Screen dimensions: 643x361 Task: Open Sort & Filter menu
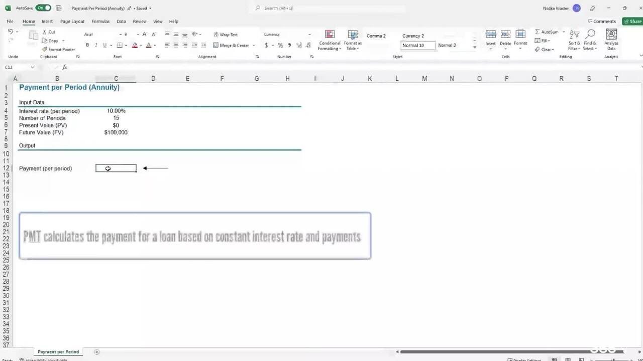pos(575,40)
